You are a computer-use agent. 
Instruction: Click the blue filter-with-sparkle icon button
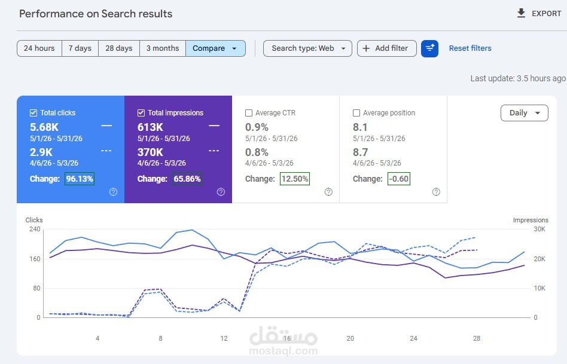pos(429,48)
